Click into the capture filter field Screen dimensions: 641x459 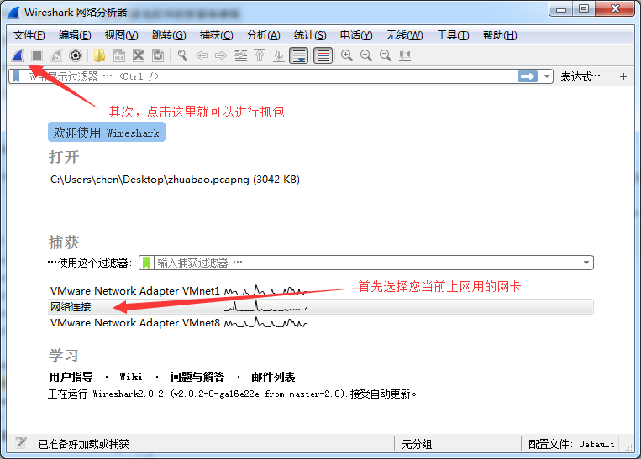pos(367,263)
